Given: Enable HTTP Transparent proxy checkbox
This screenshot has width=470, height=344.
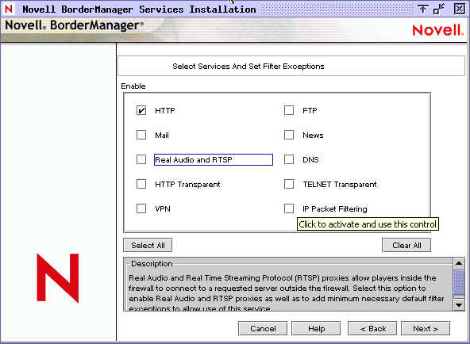Looking at the screenshot, I should click(141, 184).
